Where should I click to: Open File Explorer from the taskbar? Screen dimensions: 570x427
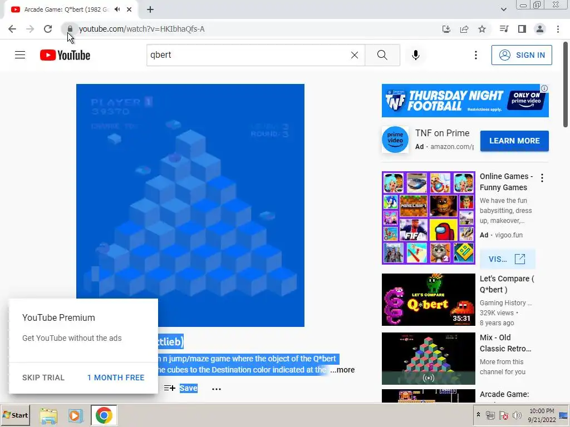pos(48,415)
